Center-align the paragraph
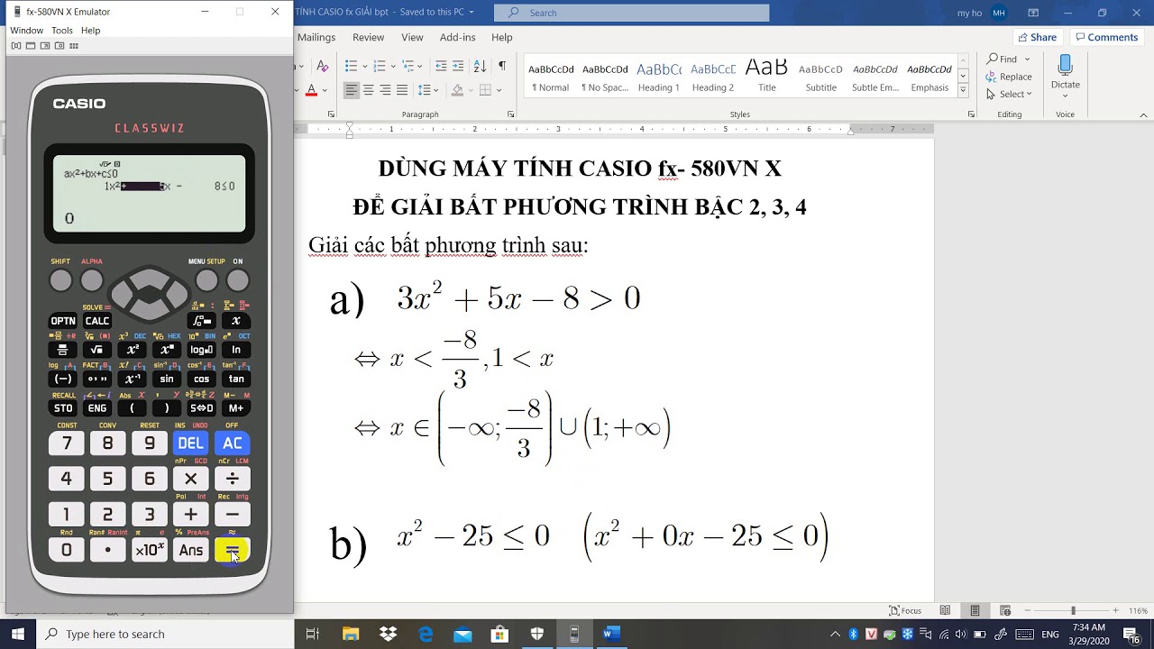The height and width of the screenshot is (649, 1154). (x=368, y=90)
